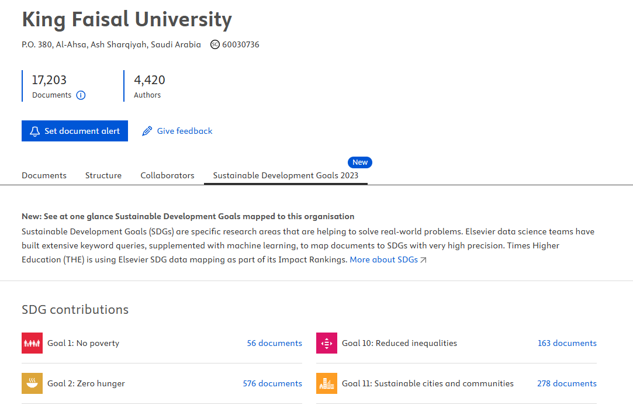Open the Structure tab
The width and height of the screenshot is (633, 405).
tap(103, 175)
